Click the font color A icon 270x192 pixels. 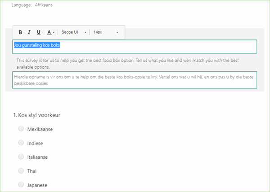point(49,32)
